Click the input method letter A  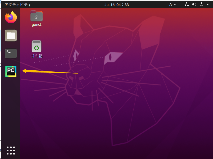point(171,4)
